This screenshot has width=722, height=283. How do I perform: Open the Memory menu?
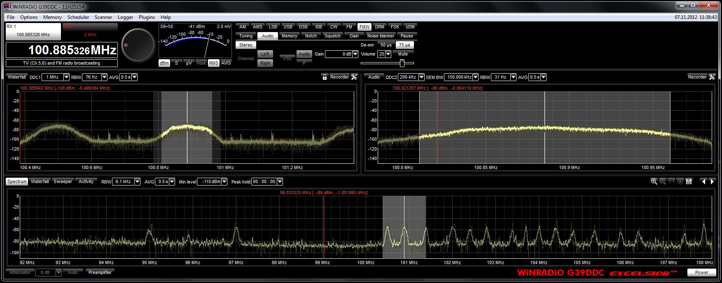[x=52, y=17]
